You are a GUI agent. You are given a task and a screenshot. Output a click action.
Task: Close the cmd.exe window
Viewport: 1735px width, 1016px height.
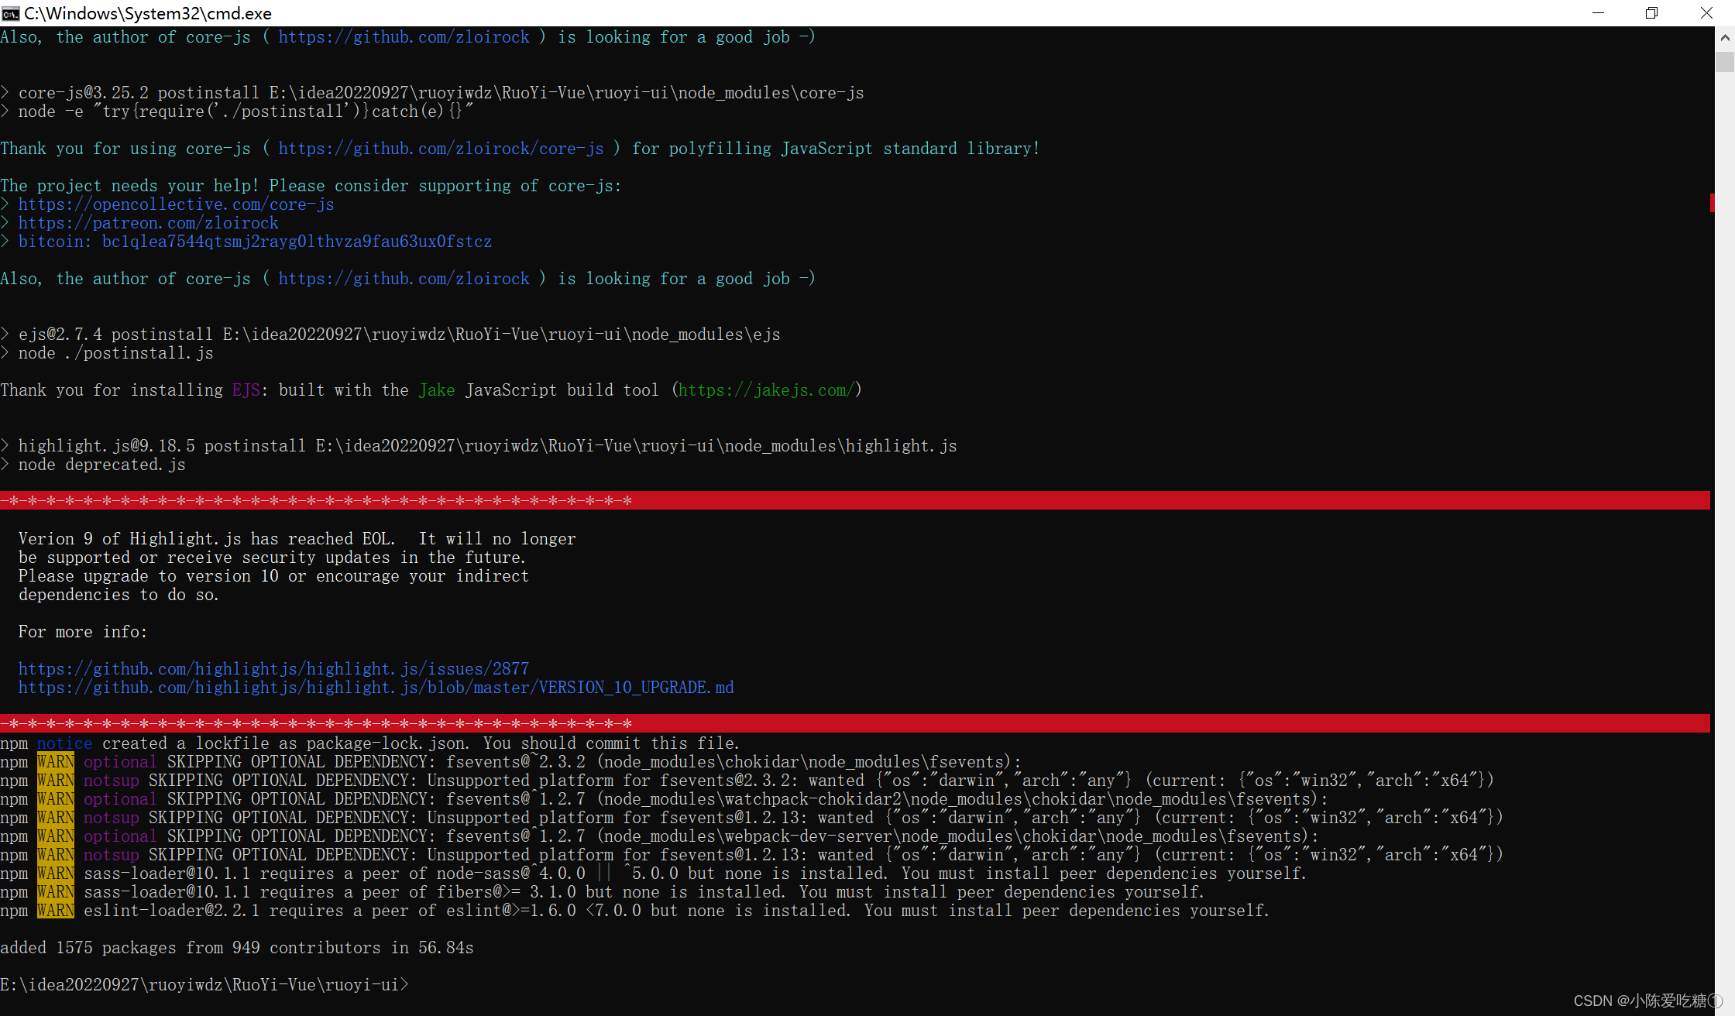point(1706,13)
